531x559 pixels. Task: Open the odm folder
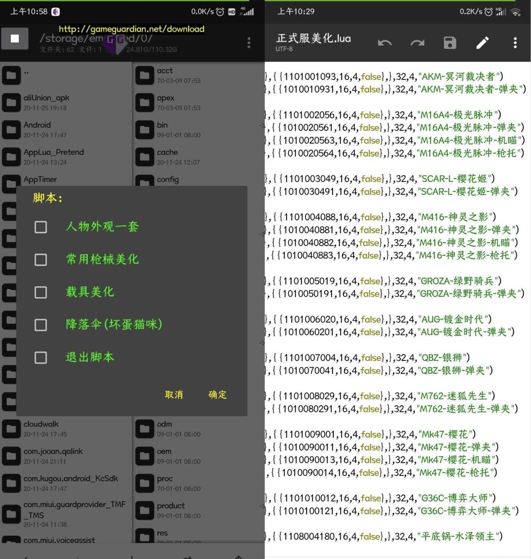tap(199, 429)
